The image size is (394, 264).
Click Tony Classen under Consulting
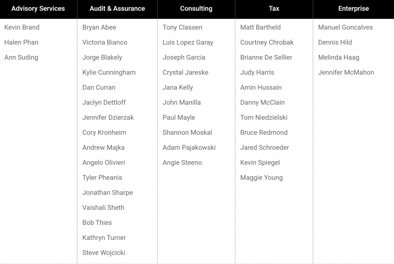pyautogui.click(x=182, y=27)
